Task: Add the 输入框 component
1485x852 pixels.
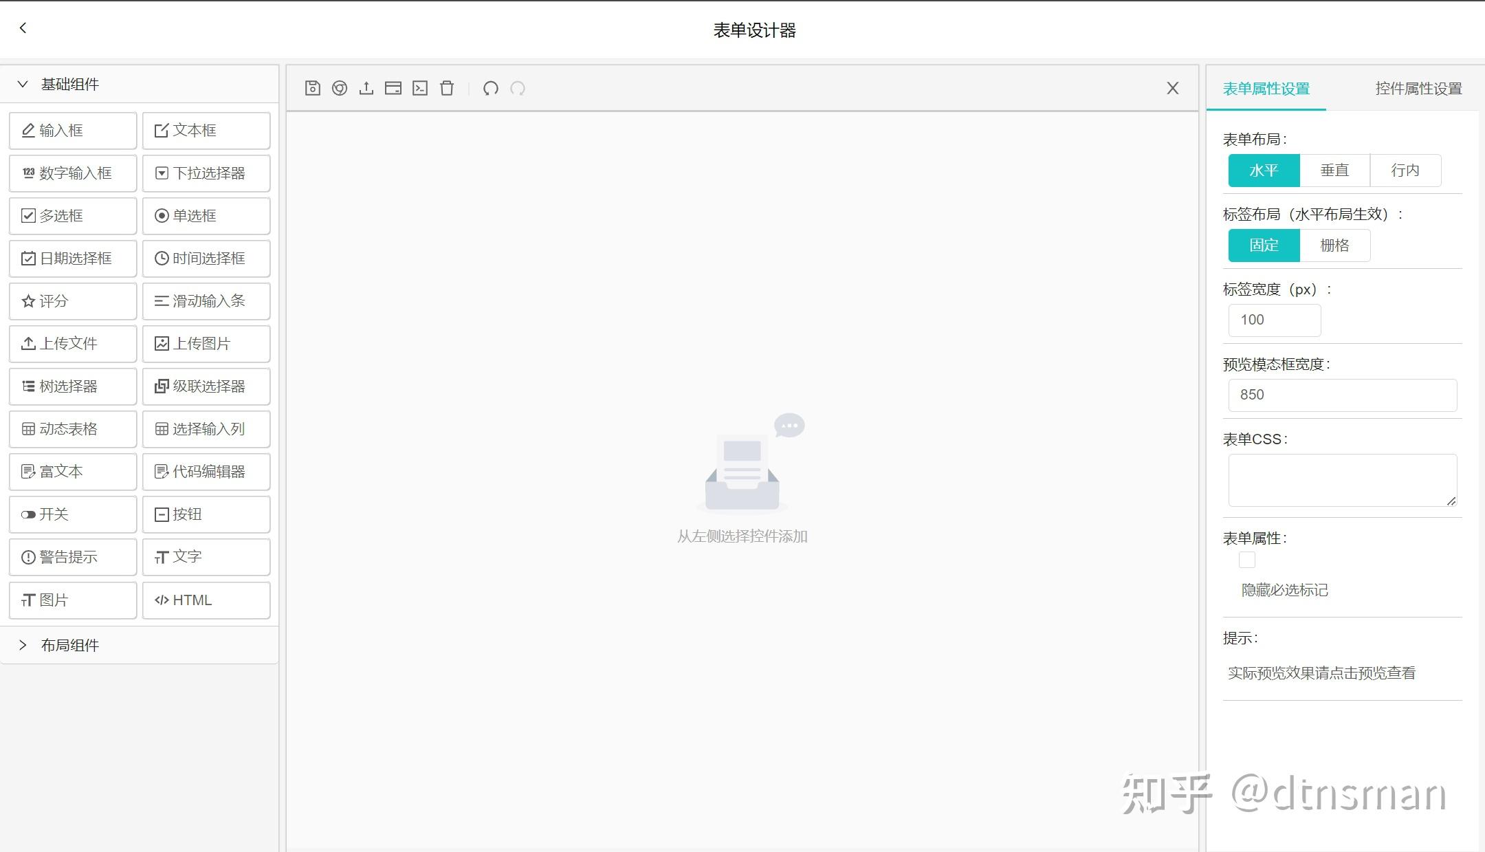Action: tap(73, 131)
